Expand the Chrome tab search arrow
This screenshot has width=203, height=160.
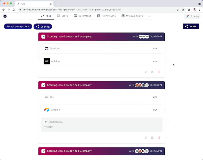199,4
